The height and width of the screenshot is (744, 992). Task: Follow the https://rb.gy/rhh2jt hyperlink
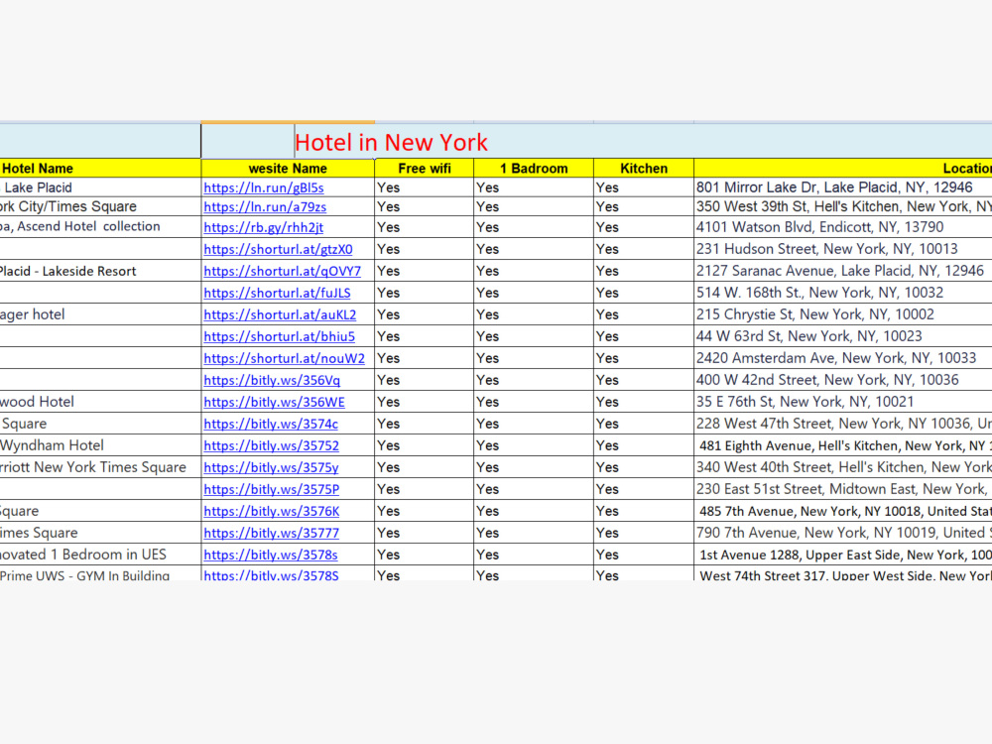[263, 227]
